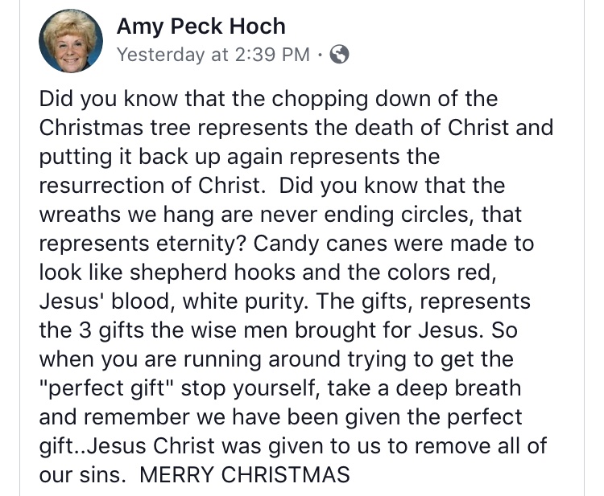The height and width of the screenshot is (496, 604).
Task: Click the line 'gift..Jesus Christ was given to us'
Action: [293, 446]
